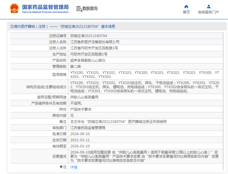
Task: Click the 结构及组成/主要组成成分 label
Action: [46, 87]
